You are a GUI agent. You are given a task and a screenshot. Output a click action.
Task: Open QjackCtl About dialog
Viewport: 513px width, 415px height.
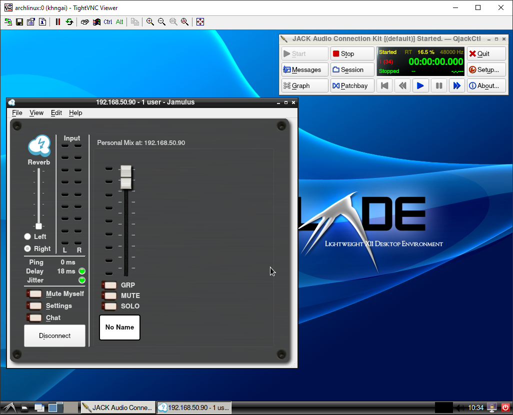486,85
